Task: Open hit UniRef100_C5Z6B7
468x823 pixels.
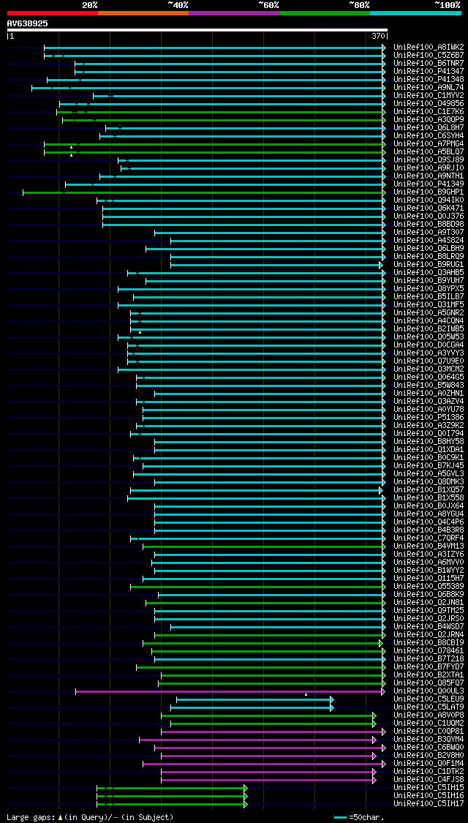Action: [429, 55]
